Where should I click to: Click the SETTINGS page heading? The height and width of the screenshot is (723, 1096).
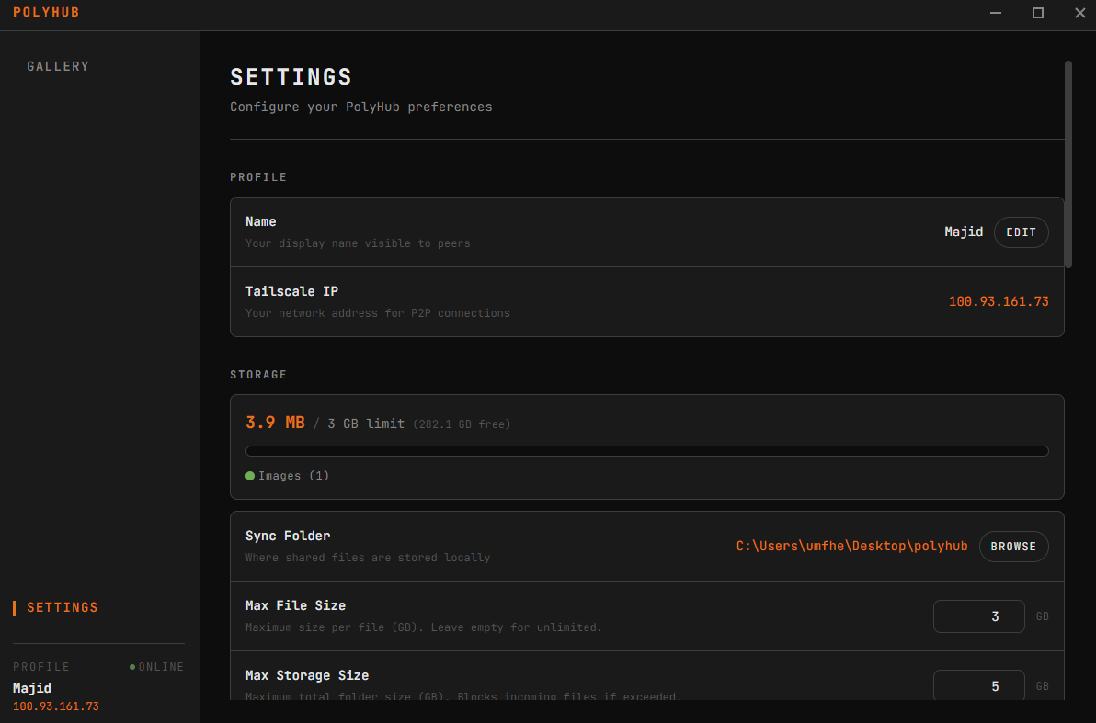pos(291,77)
